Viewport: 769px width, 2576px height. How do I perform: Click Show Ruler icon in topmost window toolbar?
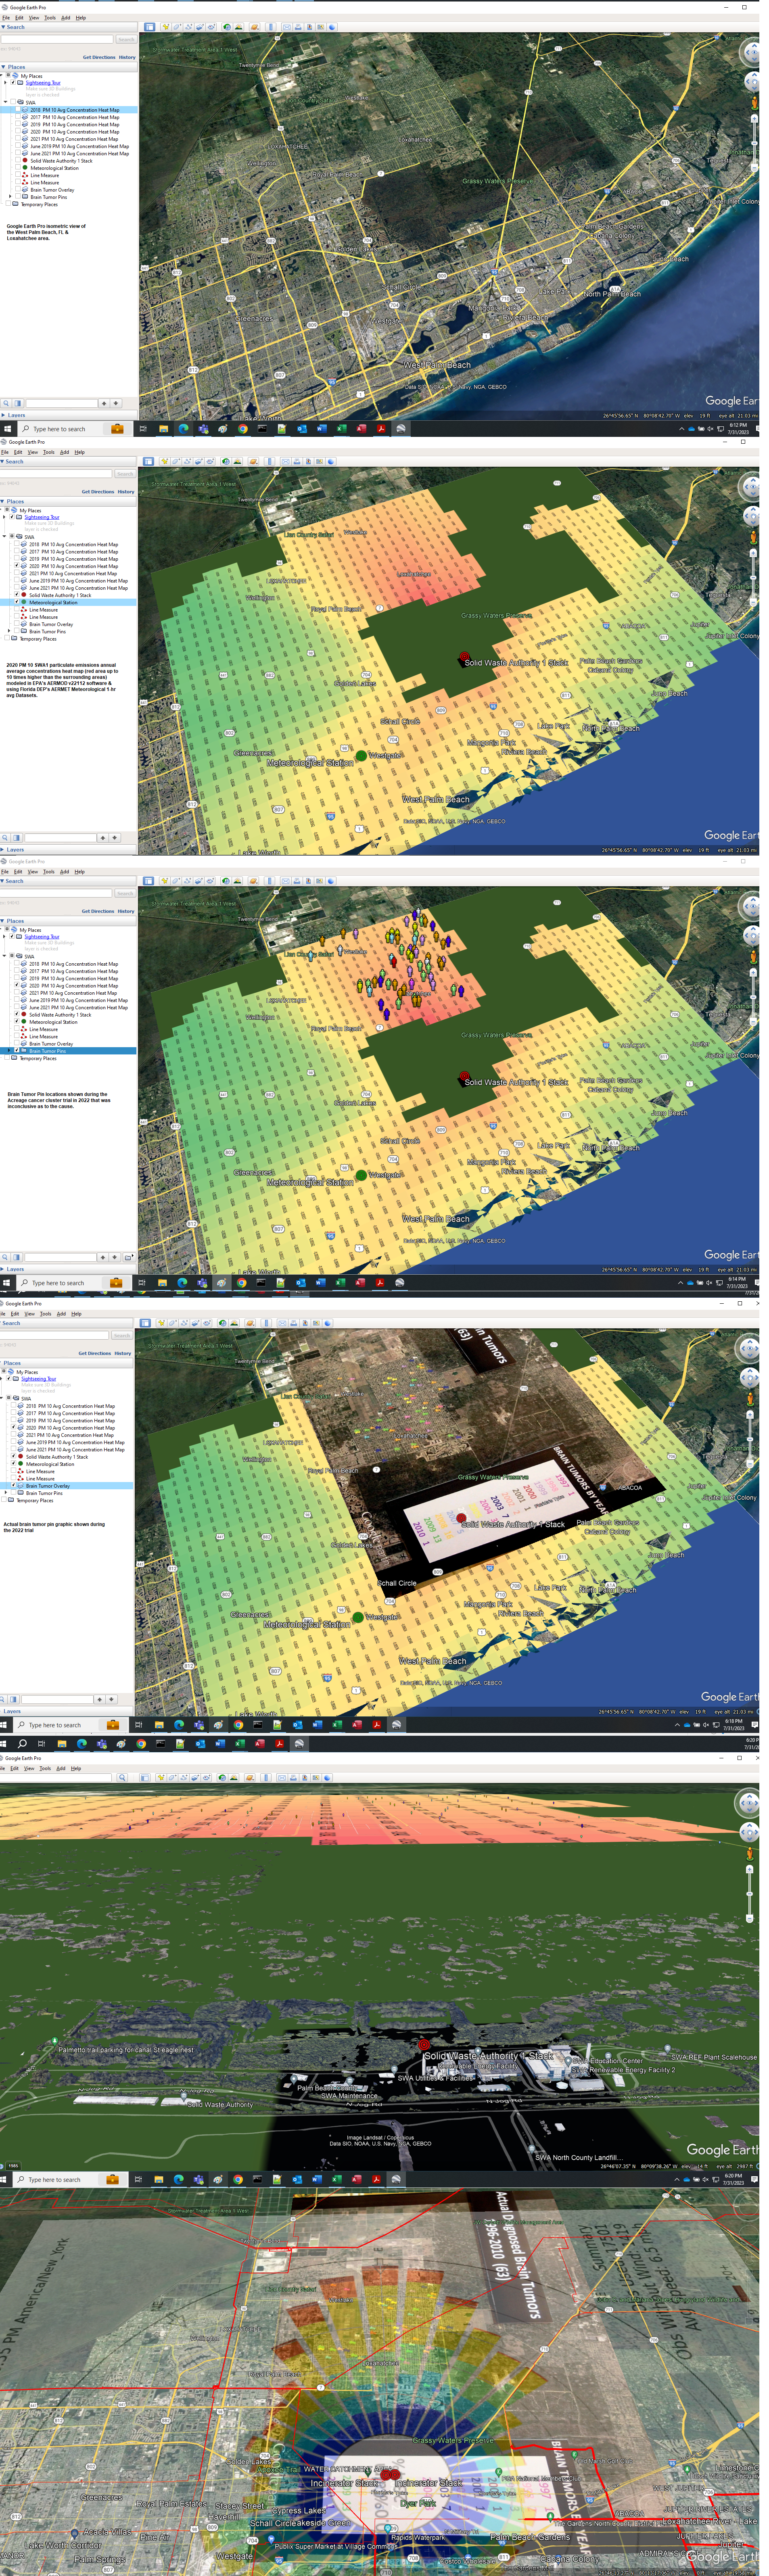point(271,27)
